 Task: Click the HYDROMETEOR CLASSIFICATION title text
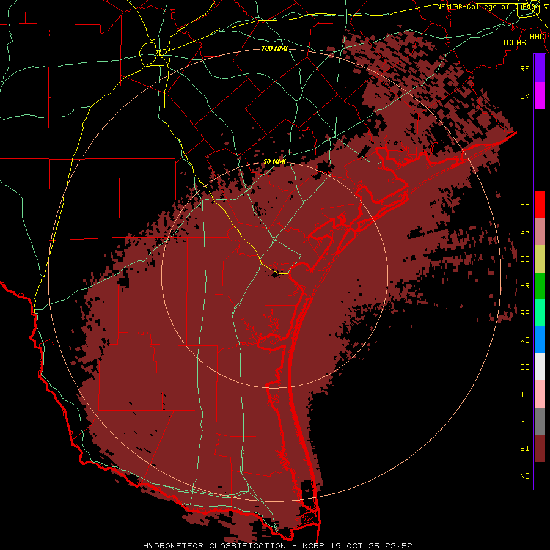coord(215,546)
